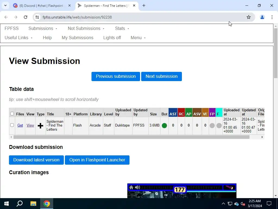Open site information icon in address bar

[x=37, y=17]
